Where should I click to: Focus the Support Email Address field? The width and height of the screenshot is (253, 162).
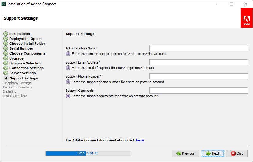point(198,62)
